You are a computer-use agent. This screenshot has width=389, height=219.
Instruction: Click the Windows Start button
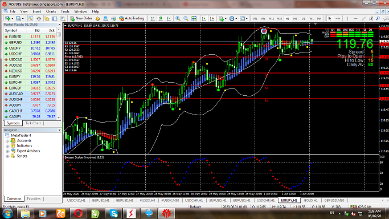(7, 213)
